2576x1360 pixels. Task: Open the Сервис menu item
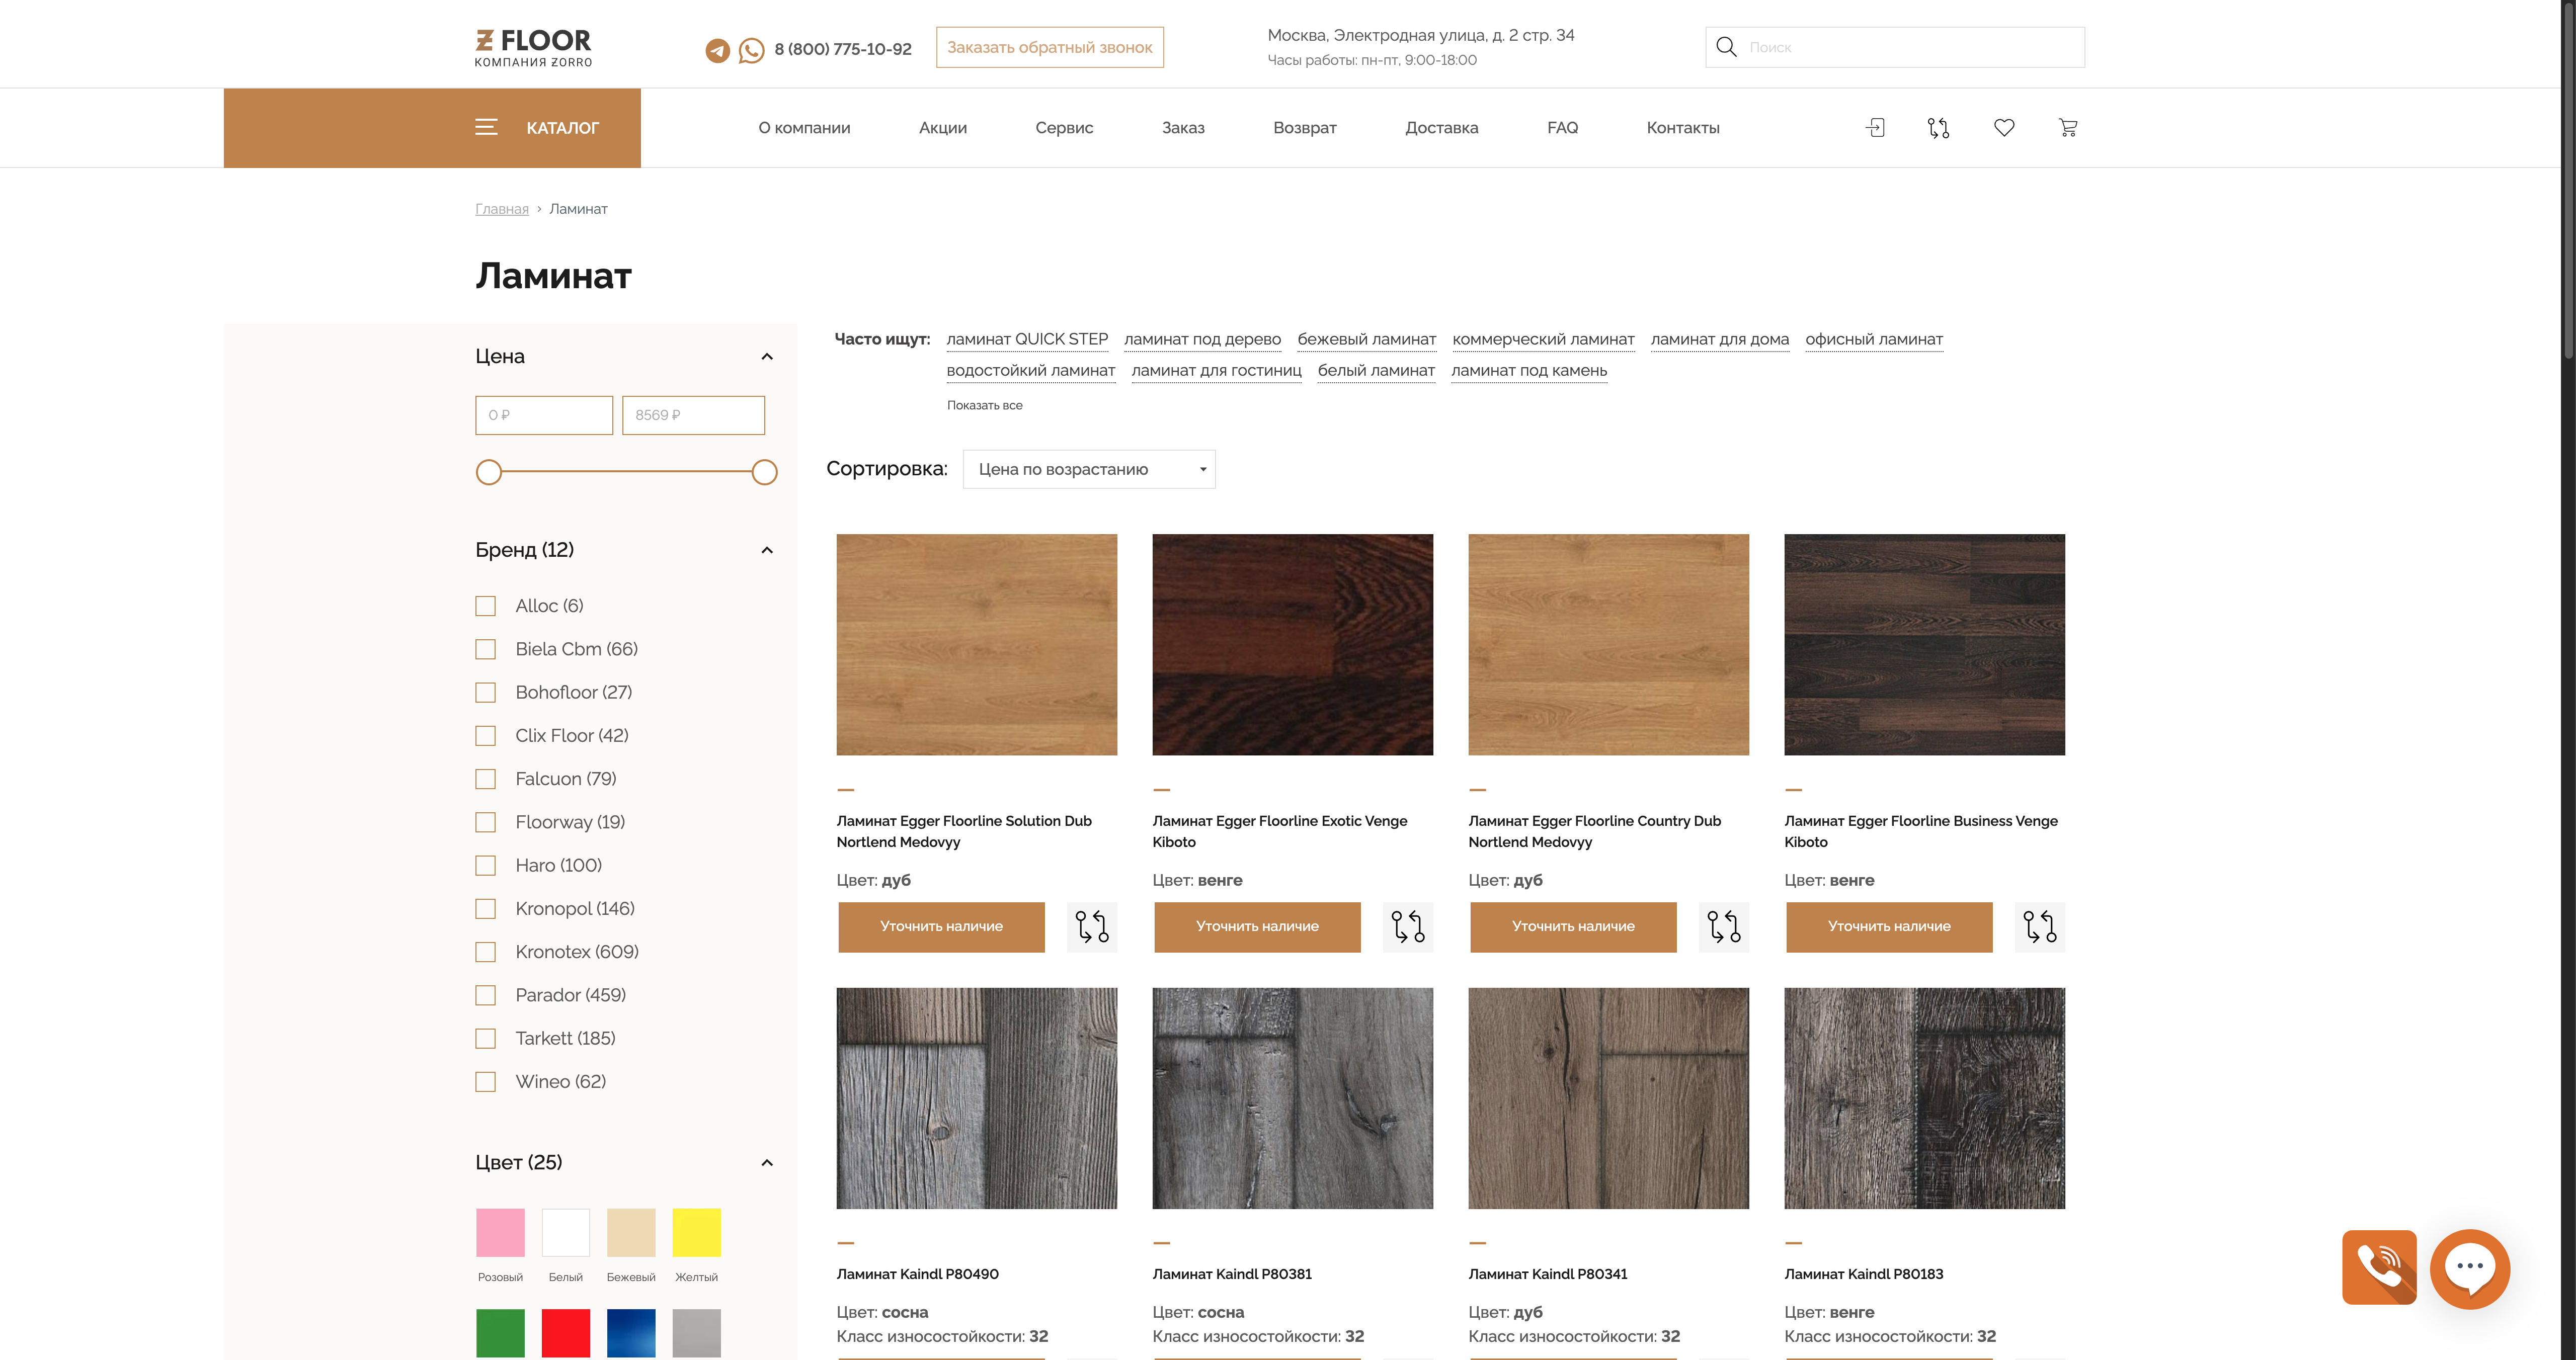pyautogui.click(x=1064, y=128)
